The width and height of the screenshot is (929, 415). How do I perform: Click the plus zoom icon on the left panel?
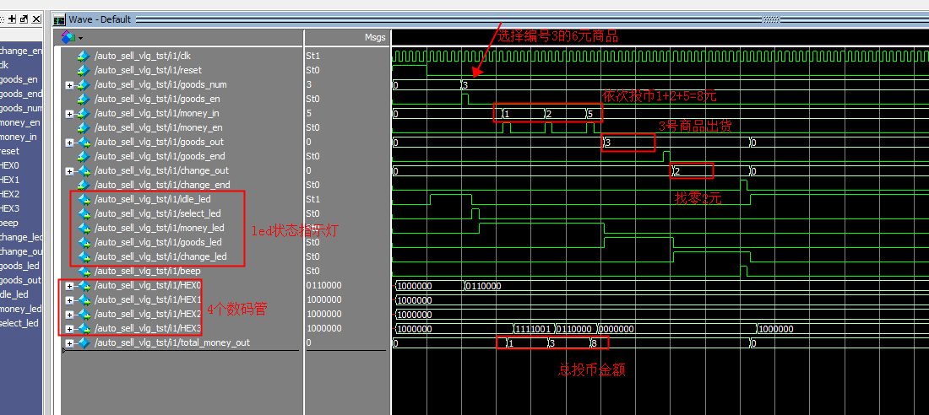[x=12, y=19]
